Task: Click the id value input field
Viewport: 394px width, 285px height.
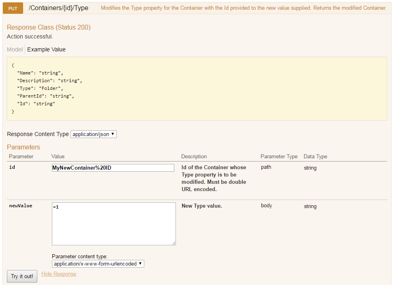Action: pyautogui.click(x=113, y=168)
